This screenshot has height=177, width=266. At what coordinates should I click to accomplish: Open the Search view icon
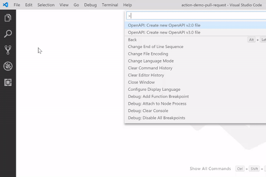click(x=8, y=34)
